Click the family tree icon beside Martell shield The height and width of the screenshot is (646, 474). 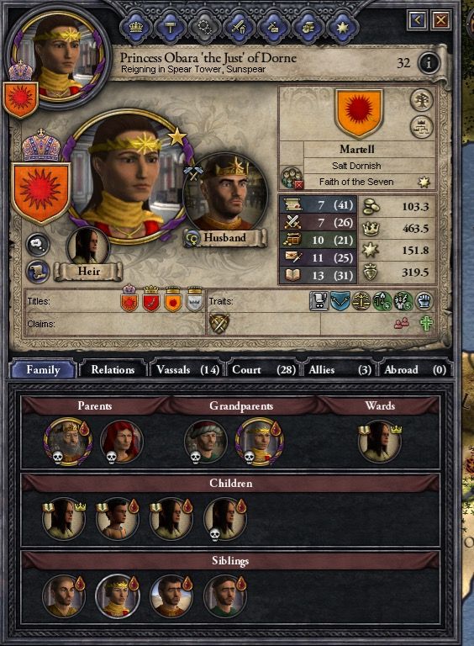tap(422, 100)
